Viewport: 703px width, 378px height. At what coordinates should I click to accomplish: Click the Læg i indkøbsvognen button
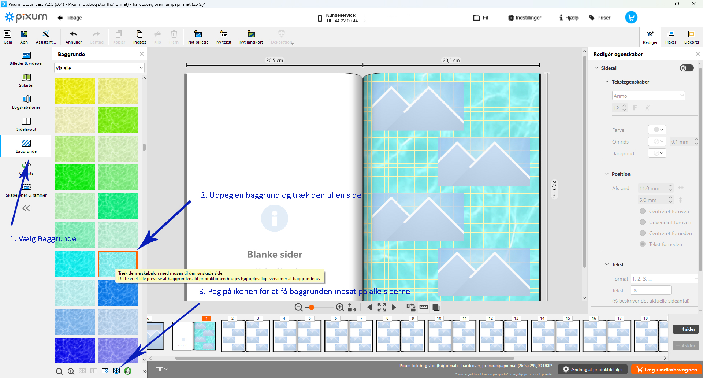[x=666, y=370]
